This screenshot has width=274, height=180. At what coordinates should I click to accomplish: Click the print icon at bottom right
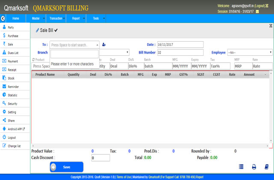(254, 167)
